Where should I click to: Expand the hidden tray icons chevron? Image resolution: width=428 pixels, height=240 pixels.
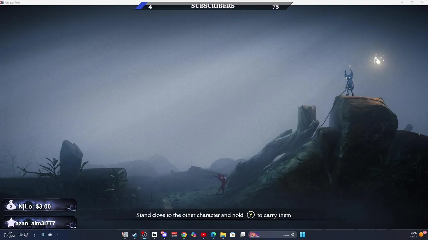[57, 235]
